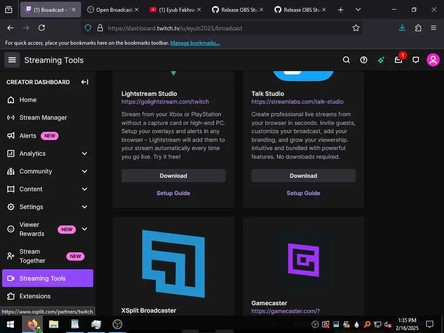Screen dimensions: 444x333
Task: Go to Home in sidebar
Action: coord(48,100)
